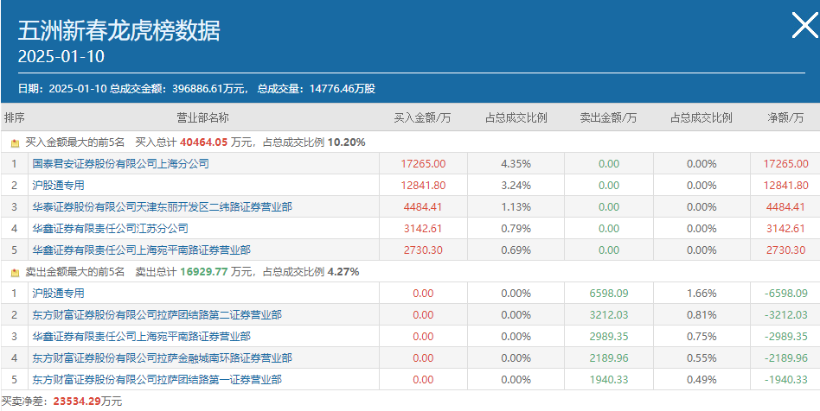Click the sell share 4.27% value
Screen dimensions: 820x411
tap(343, 272)
